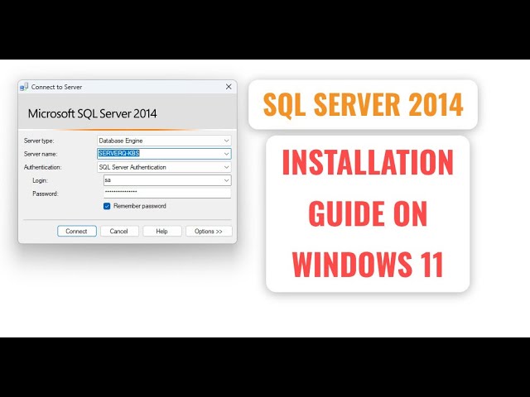Click the Connect button
Image resolution: width=530 pixels, height=397 pixels.
click(x=77, y=232)
